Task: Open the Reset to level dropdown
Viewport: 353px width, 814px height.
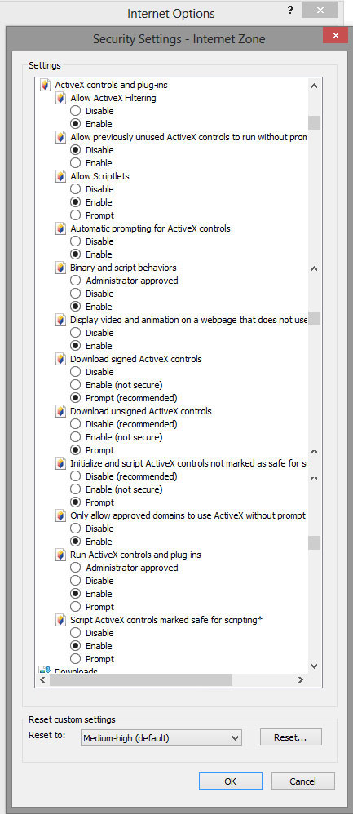Action: [x=161, y=737]
